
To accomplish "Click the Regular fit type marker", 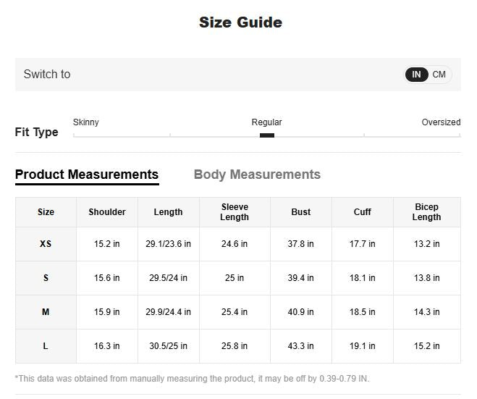I will tap(266, 135).
